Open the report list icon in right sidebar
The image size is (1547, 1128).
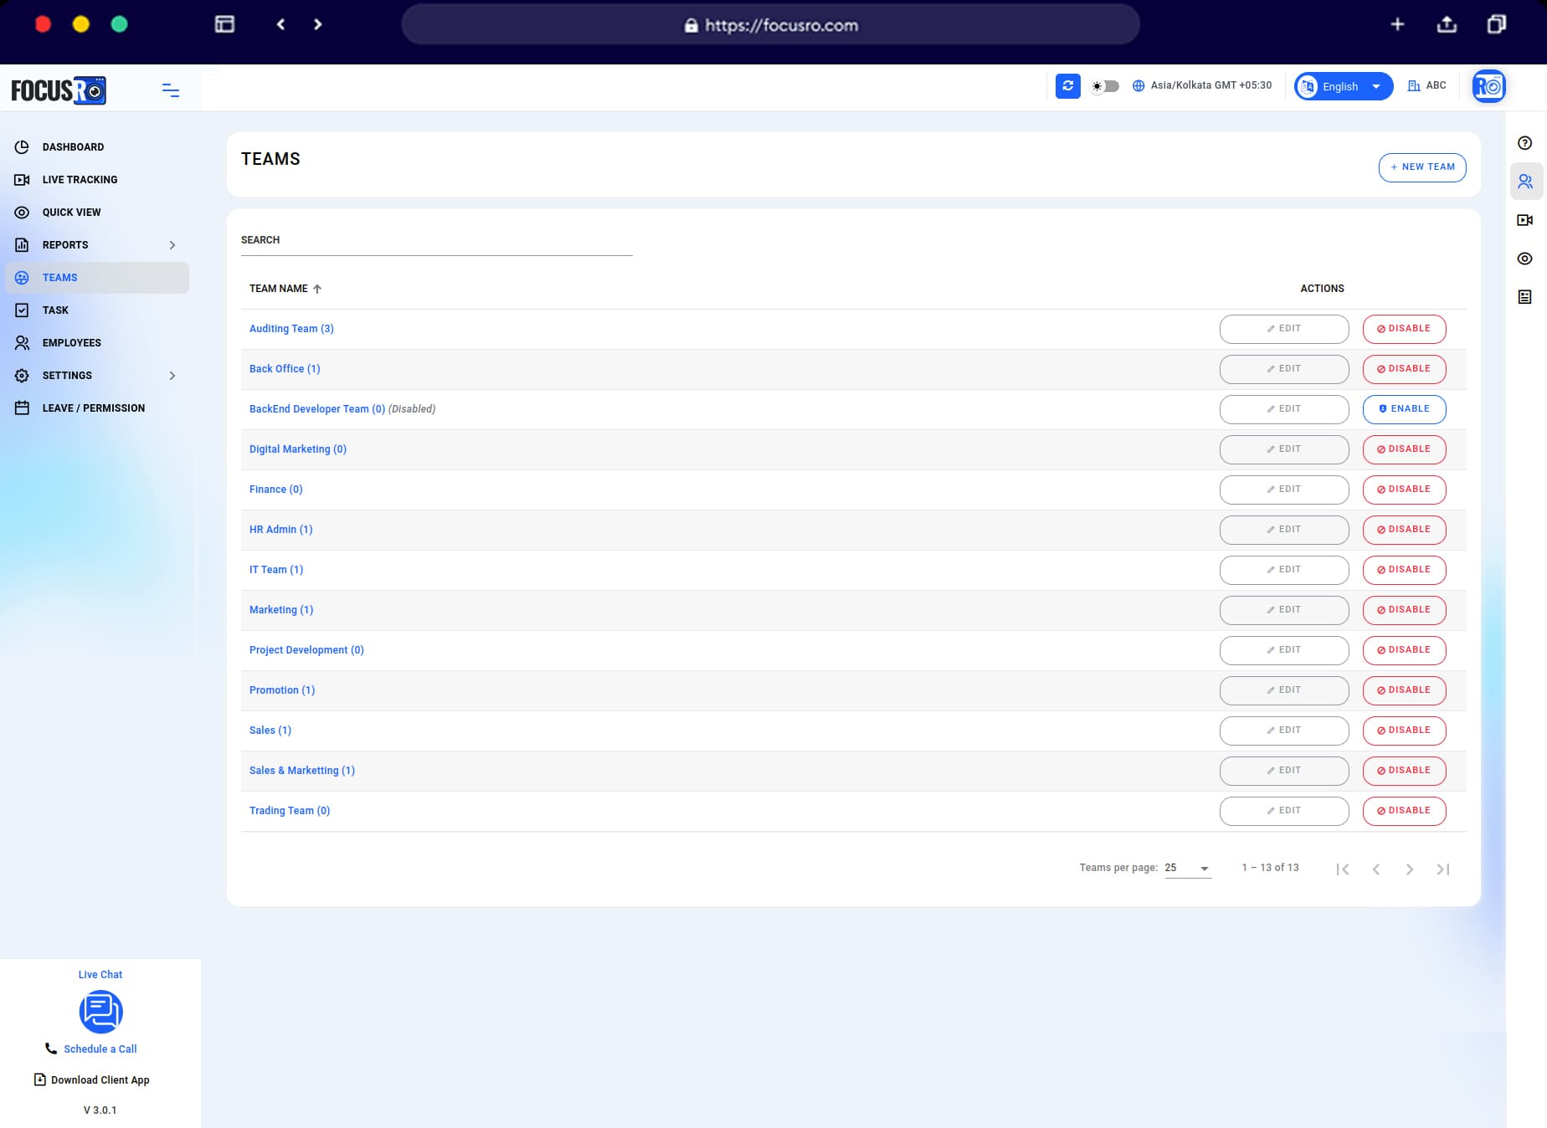[1525, 295]
